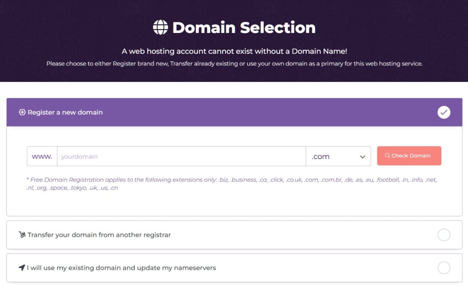Click the globe icon beside Domain Selection
Screen dimensions: 468x287
(160, 27)
